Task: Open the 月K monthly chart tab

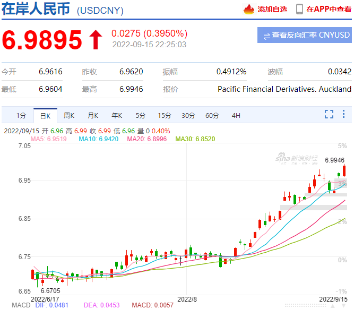Action: click(93, 115)
